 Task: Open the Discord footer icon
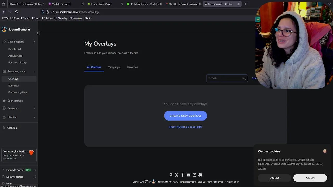[200, 175]
